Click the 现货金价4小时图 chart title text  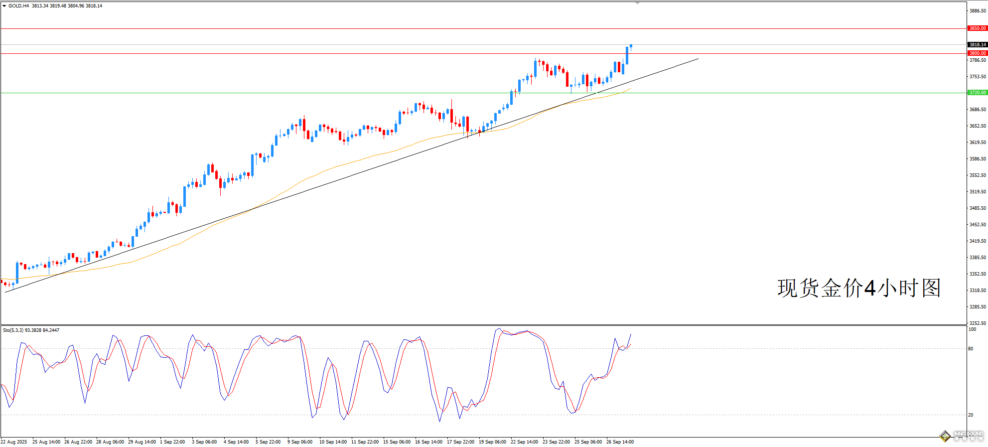coord(859,289)
